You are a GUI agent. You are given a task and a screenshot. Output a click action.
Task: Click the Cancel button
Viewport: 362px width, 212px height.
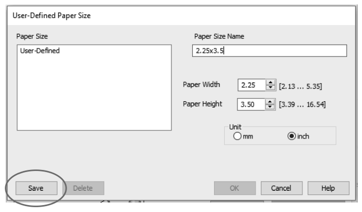[282, 188]
